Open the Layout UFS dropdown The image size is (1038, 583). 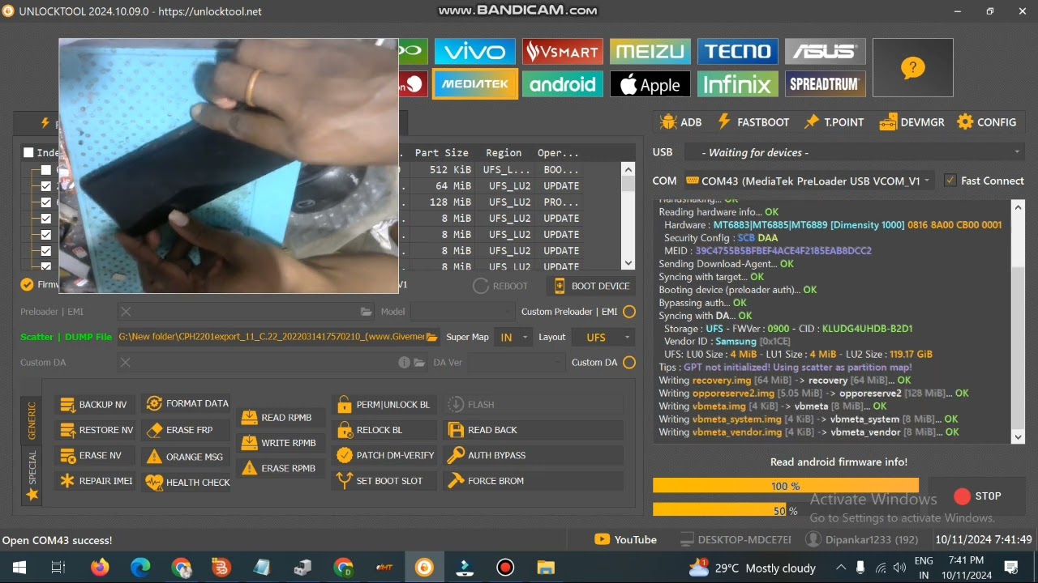[603, 338]
